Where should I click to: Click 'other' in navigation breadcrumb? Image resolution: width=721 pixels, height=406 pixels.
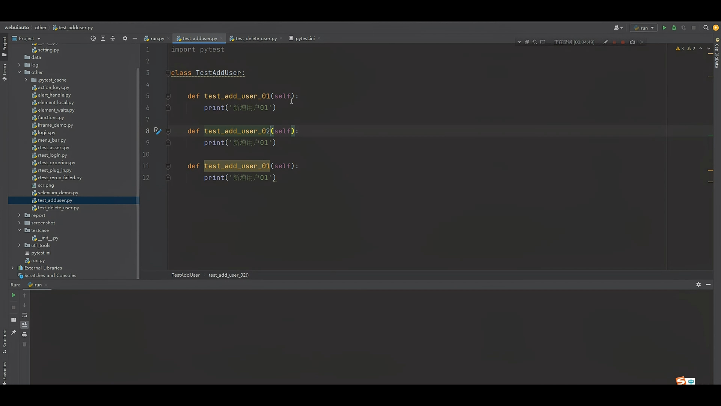click(41, 27)
